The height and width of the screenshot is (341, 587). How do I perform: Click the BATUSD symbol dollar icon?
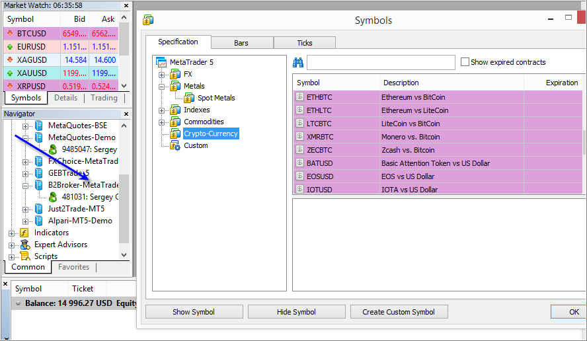click(x=299, y=163)
